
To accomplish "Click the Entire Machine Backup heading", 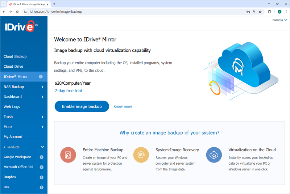I will 103,150.
